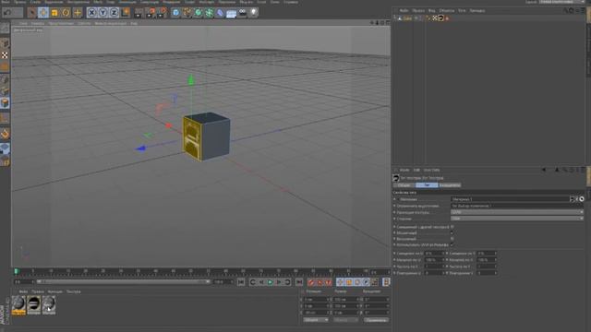
Task: Add a light object bulb icon
Action: coord(254,13)
